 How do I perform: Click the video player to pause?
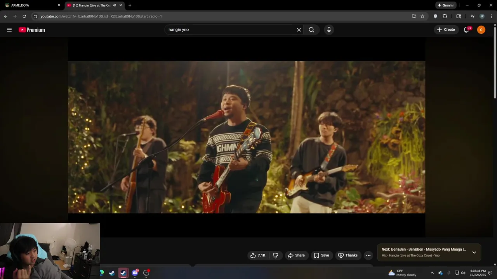(247, 137)
